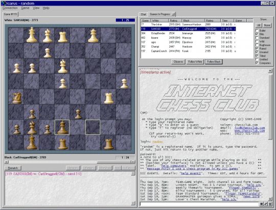Click the Rematch button
276x210 pixels.
click(13, 168)
